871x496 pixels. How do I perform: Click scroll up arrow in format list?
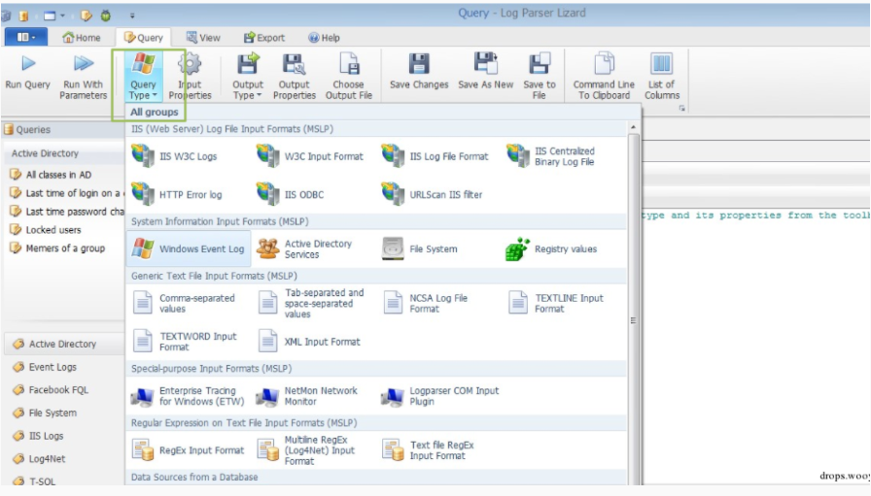pos(633,127)
